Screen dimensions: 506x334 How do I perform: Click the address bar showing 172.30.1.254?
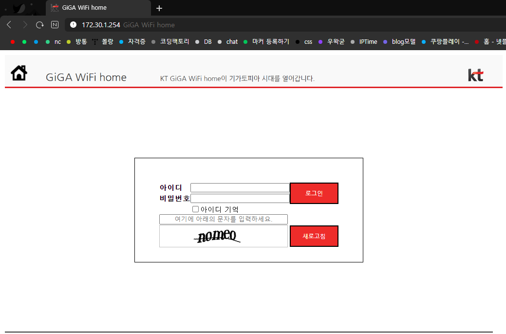tap(284, 25)
